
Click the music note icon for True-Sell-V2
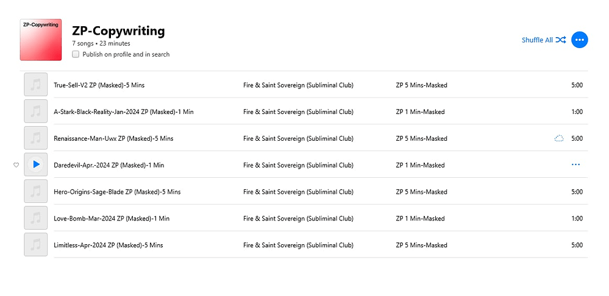pos(36,85)
